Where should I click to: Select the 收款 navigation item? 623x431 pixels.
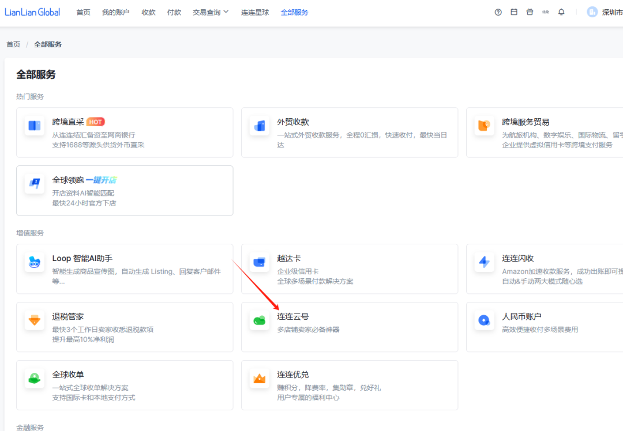pyautogui.click(x=149, y=12)
